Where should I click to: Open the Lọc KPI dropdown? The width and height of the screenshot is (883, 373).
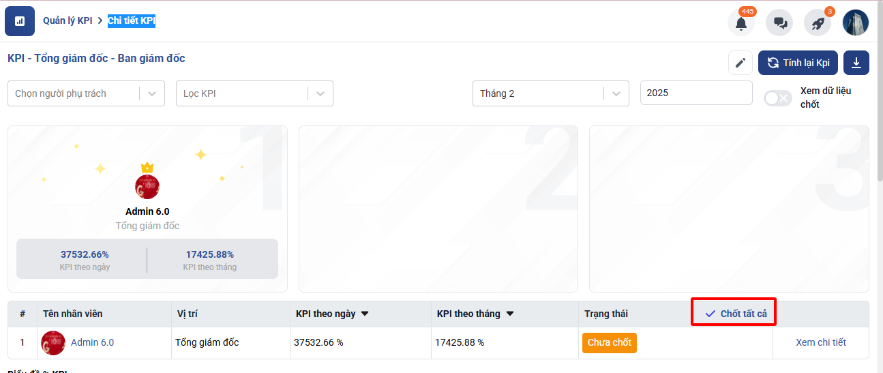(x=320, y=93)
